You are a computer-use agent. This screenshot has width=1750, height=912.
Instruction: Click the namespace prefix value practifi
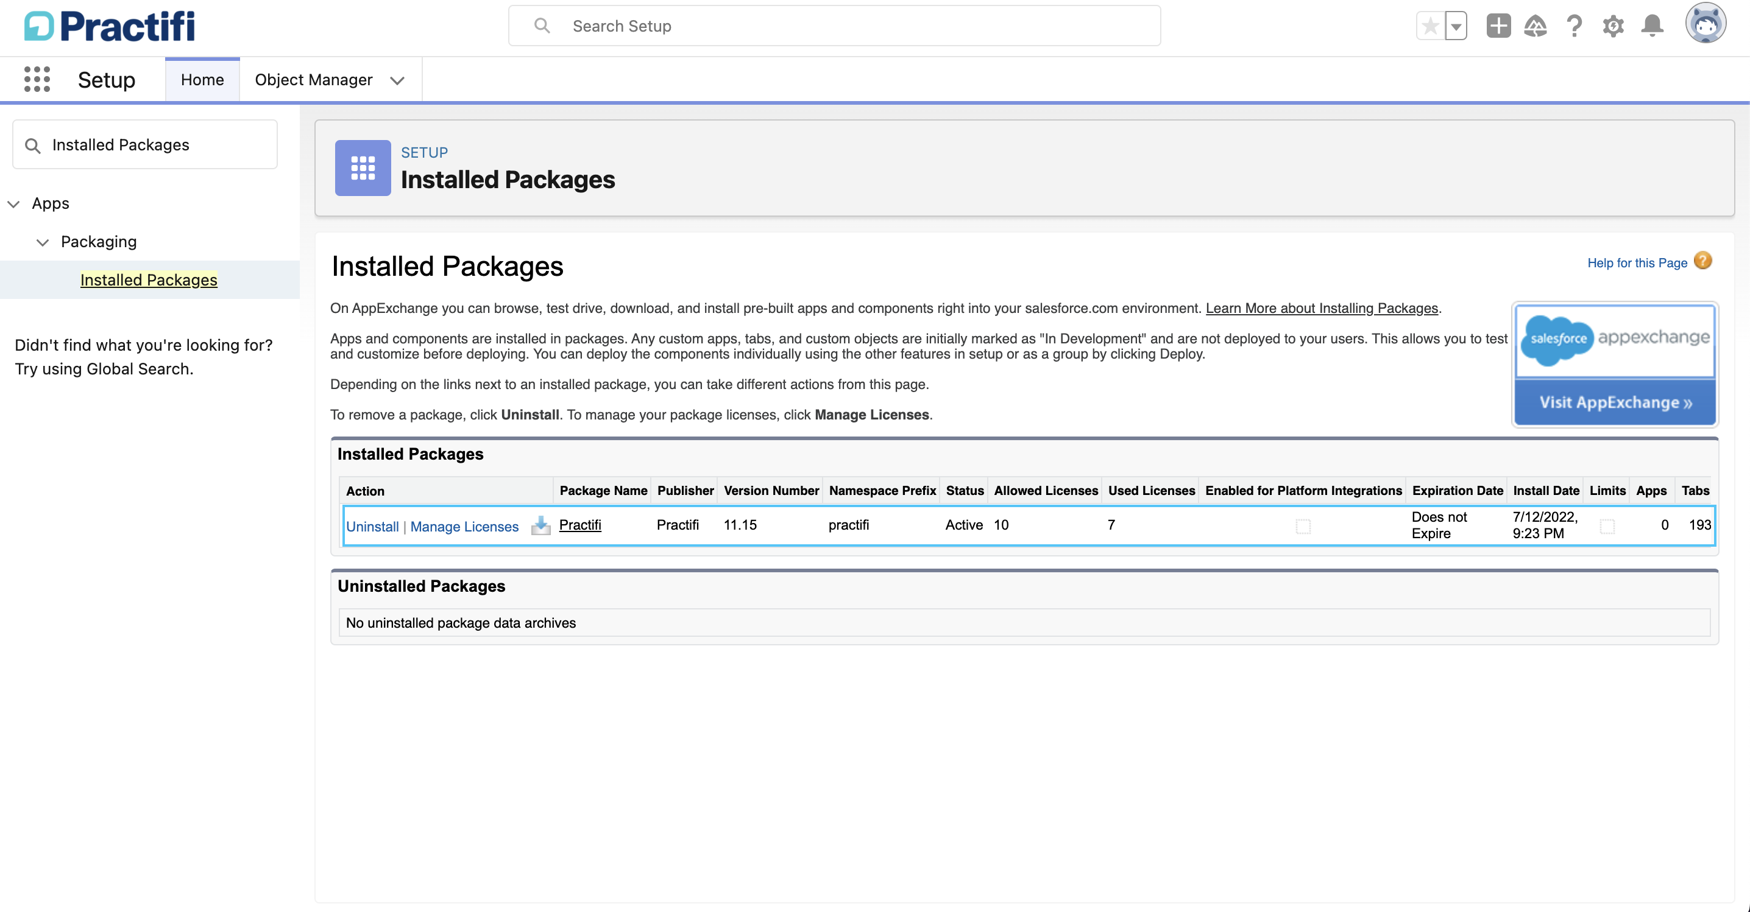849,525
